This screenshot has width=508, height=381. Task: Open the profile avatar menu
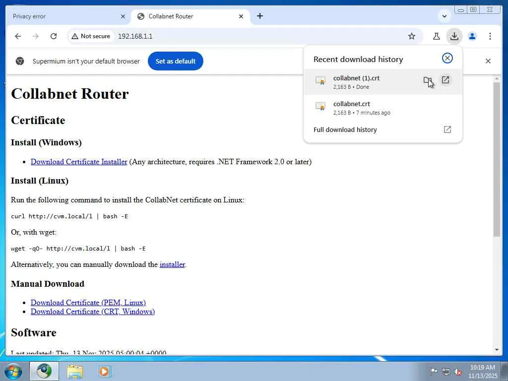click(x=472, y=36)
